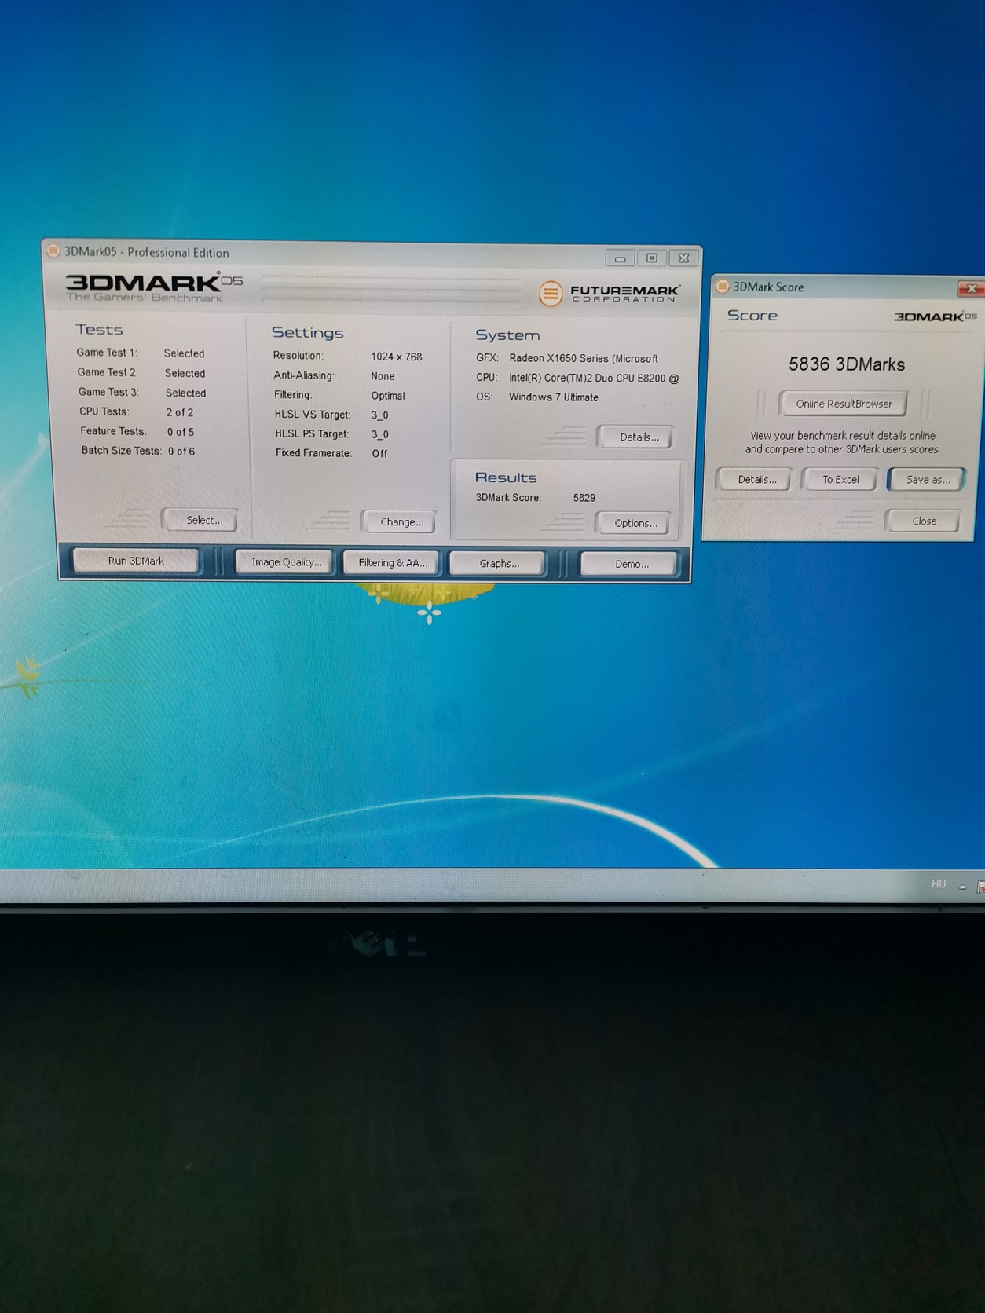
Task: Open Details in the 3DMark Score window
Action: (756, 479)
